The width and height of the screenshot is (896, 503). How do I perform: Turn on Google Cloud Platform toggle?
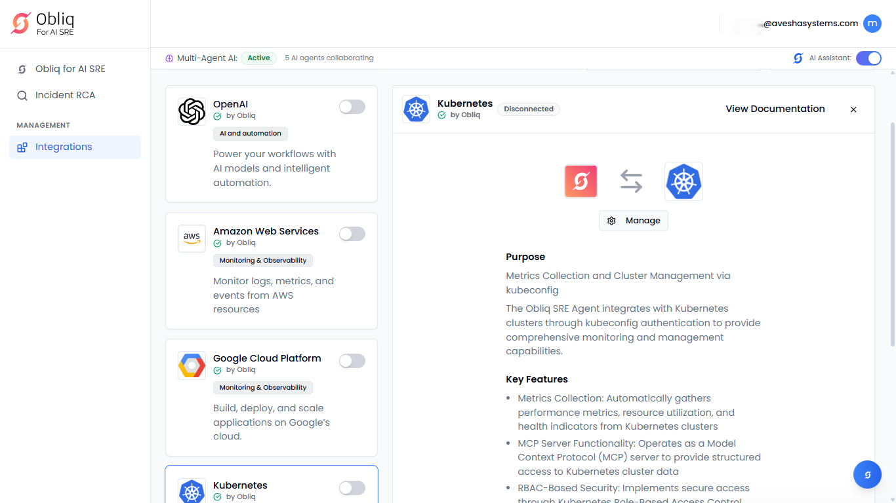[352, 361]
